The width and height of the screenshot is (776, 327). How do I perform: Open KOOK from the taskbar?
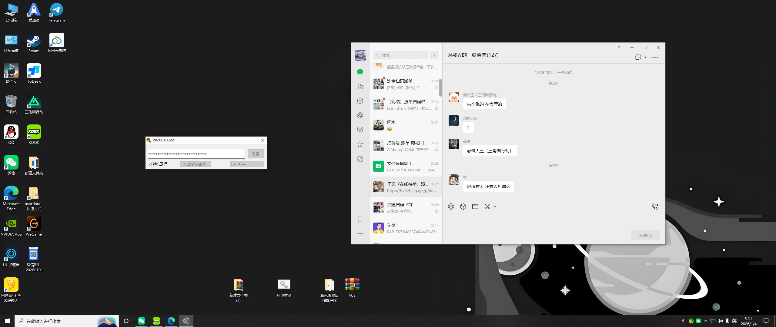click(156, 321)
